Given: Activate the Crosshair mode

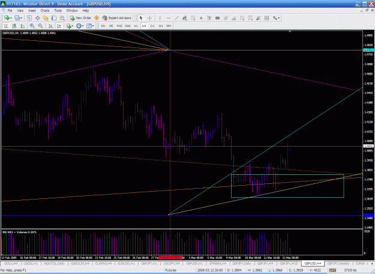Looking at the screenshot, I should pos(149,18).
